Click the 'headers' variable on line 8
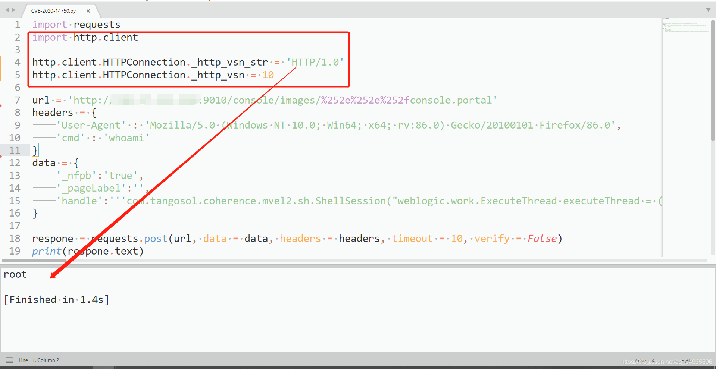Screen dimensions: 716x369 (x=53, y=113)
